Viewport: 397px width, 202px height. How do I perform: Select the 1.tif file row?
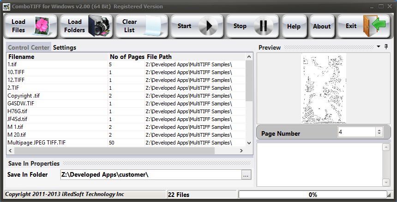coord(126,64)
